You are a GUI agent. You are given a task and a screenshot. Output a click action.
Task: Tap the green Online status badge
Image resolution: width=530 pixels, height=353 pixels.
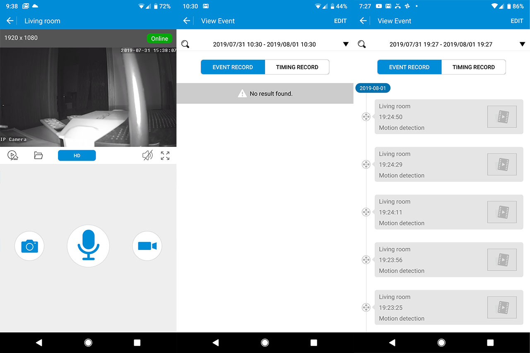click(159, 38)
